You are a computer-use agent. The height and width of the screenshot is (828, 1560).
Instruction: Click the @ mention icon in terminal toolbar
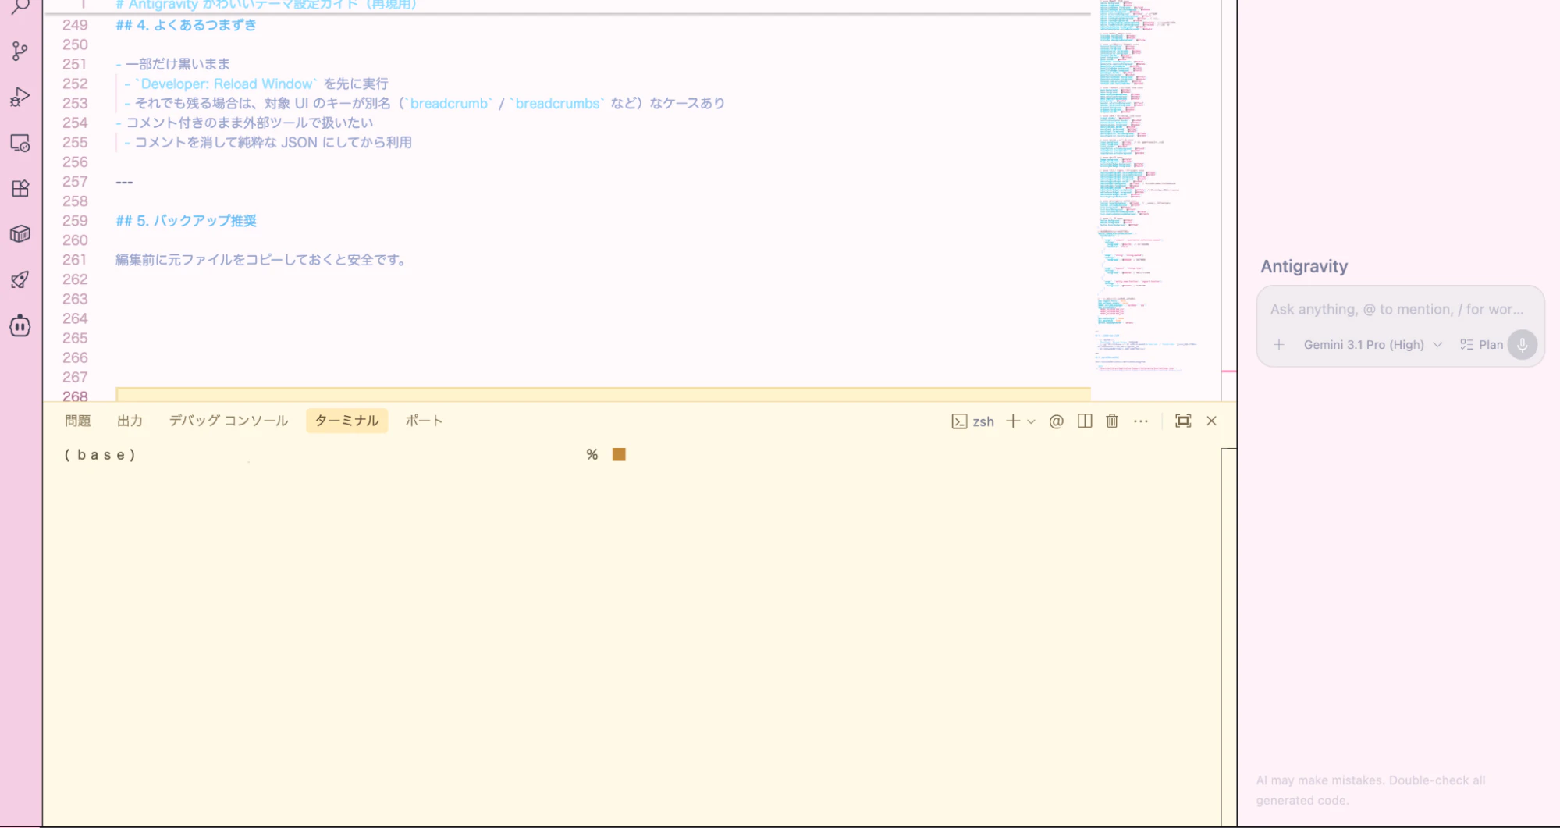tap(1056, 421)
